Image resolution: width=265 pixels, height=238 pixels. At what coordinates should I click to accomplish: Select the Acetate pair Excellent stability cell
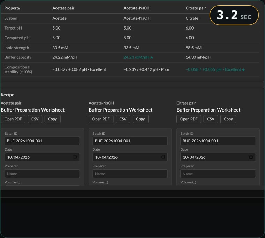click(79, 69)
